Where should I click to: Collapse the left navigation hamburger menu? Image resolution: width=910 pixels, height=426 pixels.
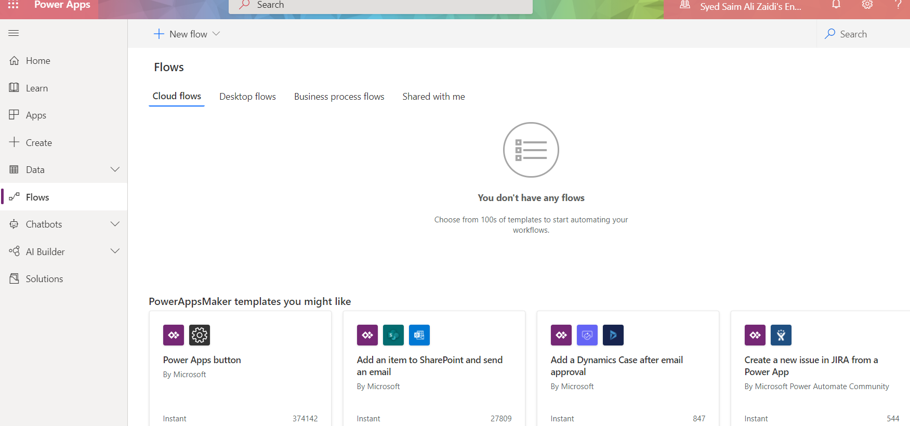(14, 33)
